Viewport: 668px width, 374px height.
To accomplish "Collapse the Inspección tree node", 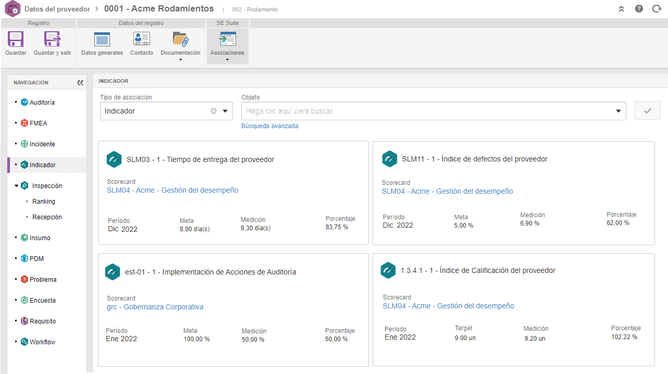I will click(x=17, y=186).
